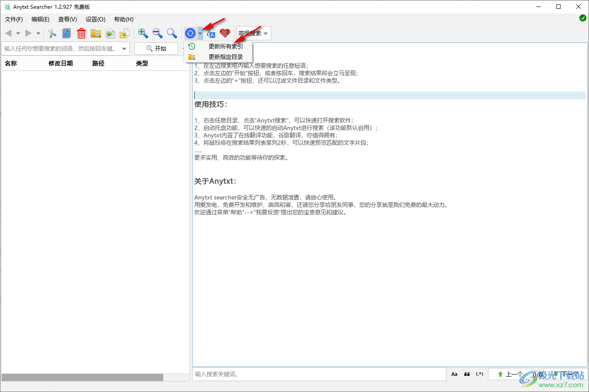Open the back history dropdown arrow
589x392 pixels.
tap(18, 33)
